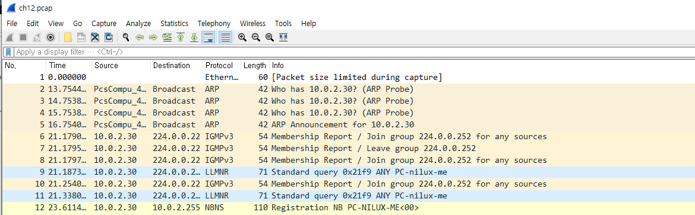Viewport: 695px width, 215px height.
Task: Close this capture file icon
Action: click(x=95, y=37)
